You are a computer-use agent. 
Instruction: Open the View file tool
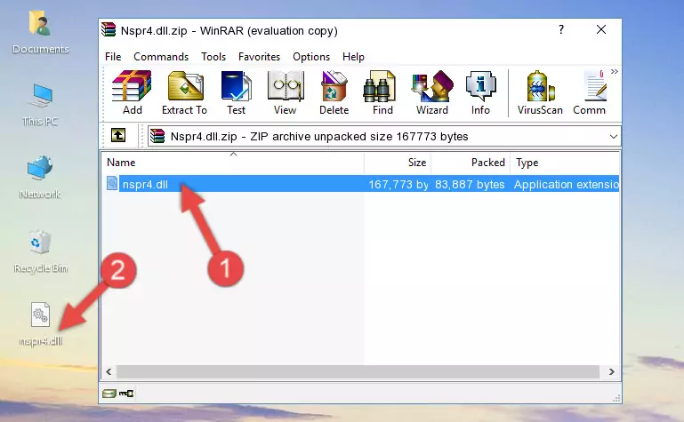click(286, 92)
